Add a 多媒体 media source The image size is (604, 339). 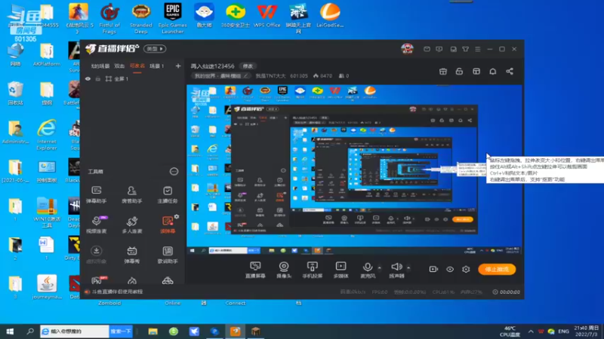pos(341,270)
